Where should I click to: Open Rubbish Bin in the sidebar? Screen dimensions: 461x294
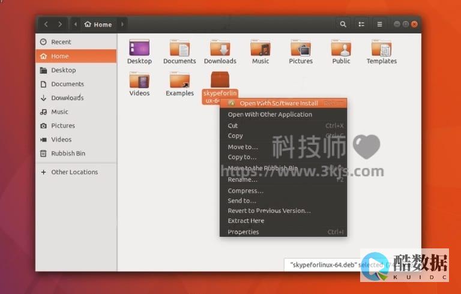point(76,153)
